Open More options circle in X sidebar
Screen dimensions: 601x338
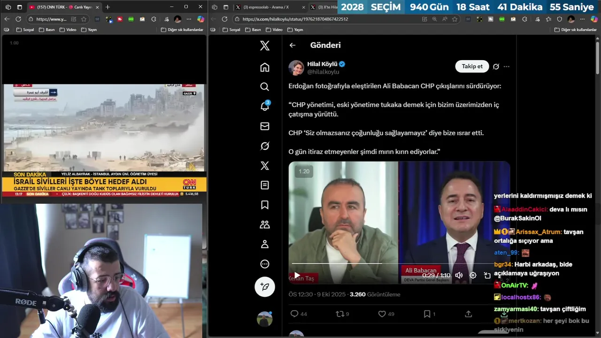(x=265, y=264)
